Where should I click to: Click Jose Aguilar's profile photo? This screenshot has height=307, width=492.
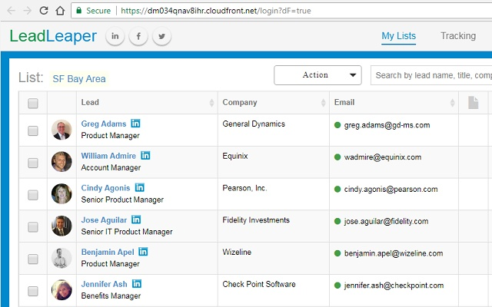(61, 226)
